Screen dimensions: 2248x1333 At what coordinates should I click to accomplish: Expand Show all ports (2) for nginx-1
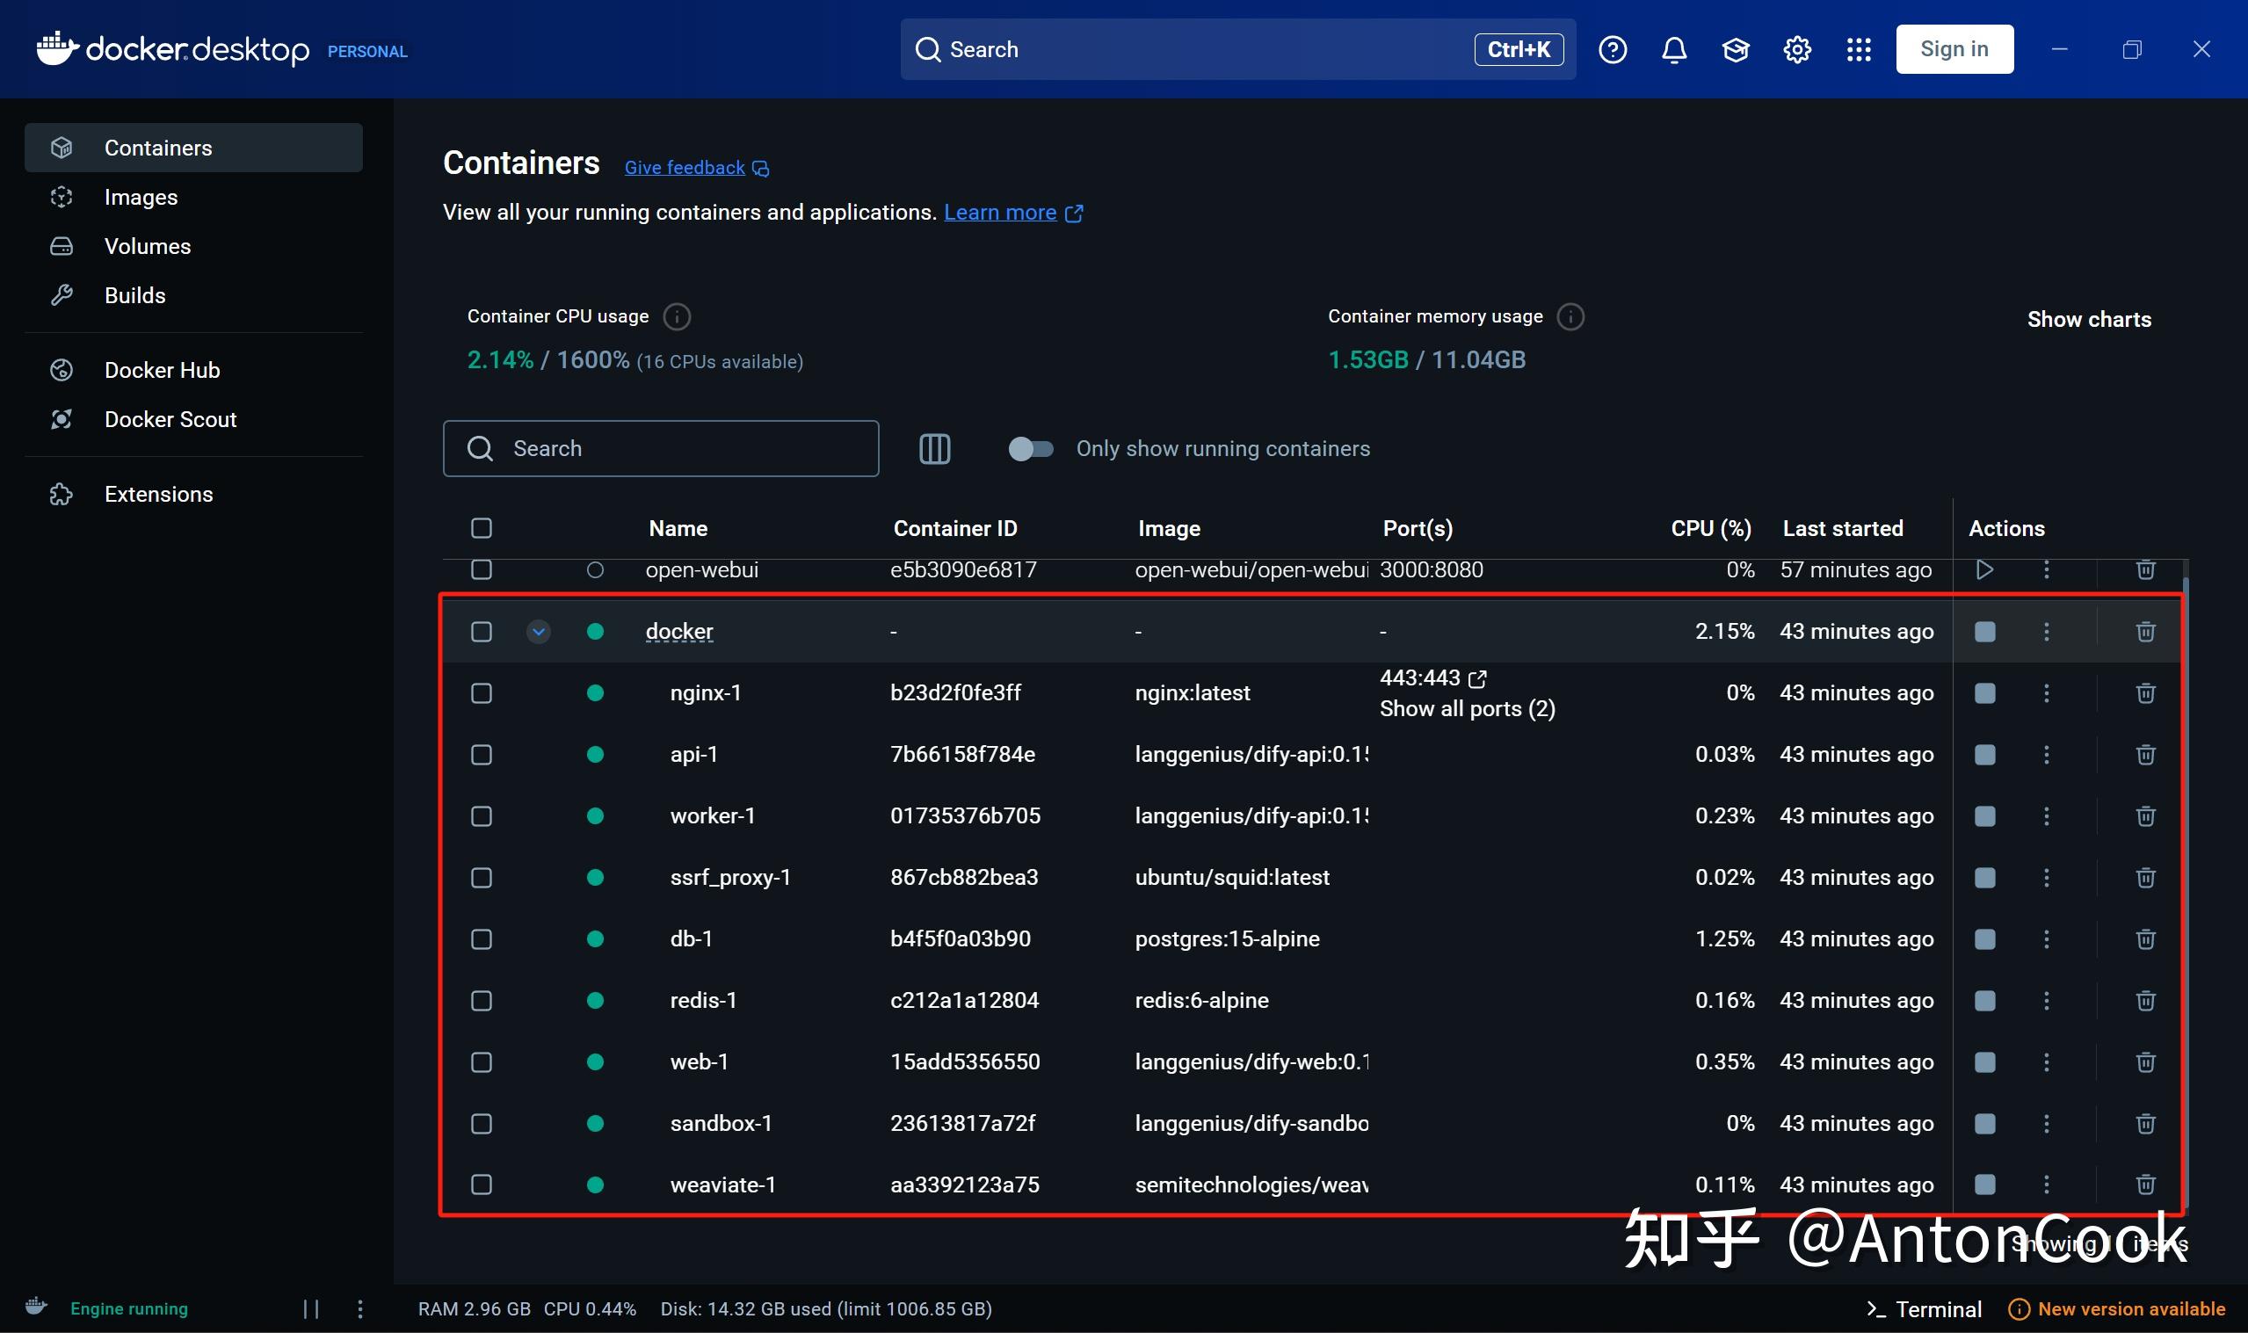(1467, 709)
